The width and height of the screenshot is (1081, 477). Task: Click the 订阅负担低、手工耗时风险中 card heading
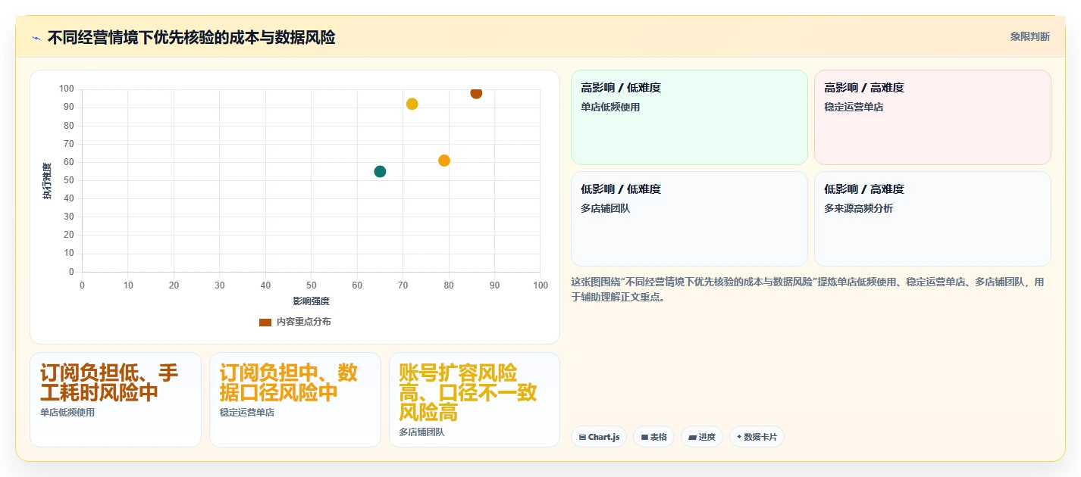[109, 383]
